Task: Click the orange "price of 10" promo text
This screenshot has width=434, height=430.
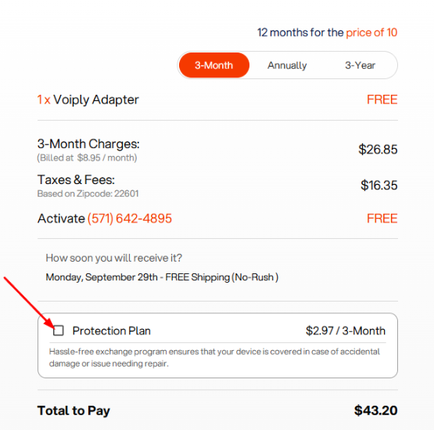Action: (371, 32)
